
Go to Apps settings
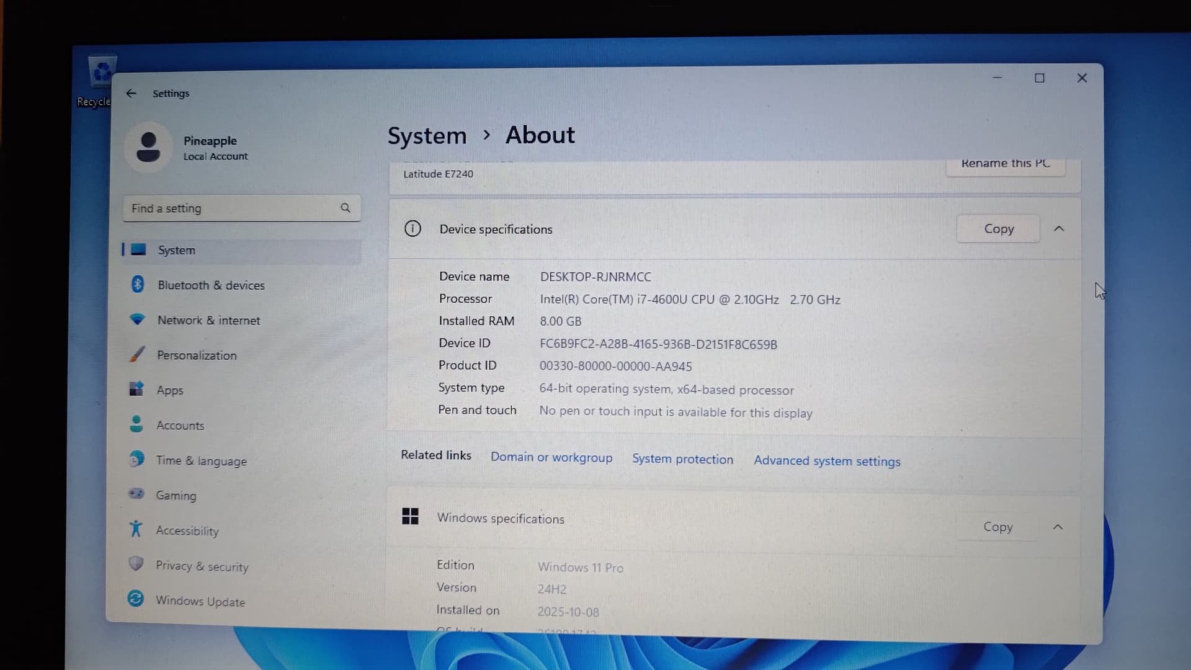(169, 390)
